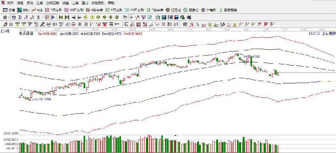Switch to K线 candlestick chart button

coord(37,10)
